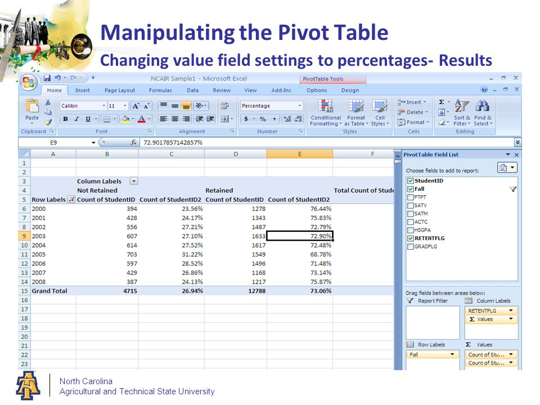
Task: Uncheck the StudentID field
Action: click(410, 181)
